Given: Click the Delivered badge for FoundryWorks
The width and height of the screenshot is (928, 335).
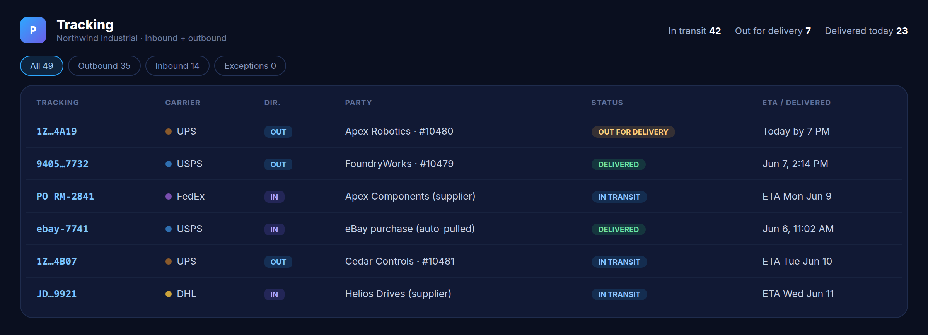Looking at the screenshot, I should (x=618, y=164).
